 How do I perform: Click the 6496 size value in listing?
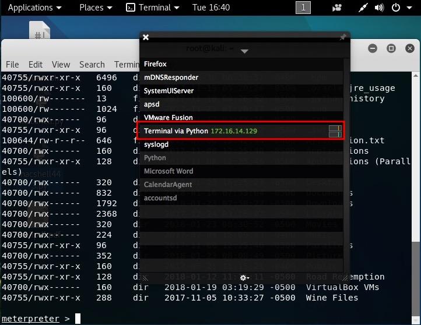[x=107, y=78]
